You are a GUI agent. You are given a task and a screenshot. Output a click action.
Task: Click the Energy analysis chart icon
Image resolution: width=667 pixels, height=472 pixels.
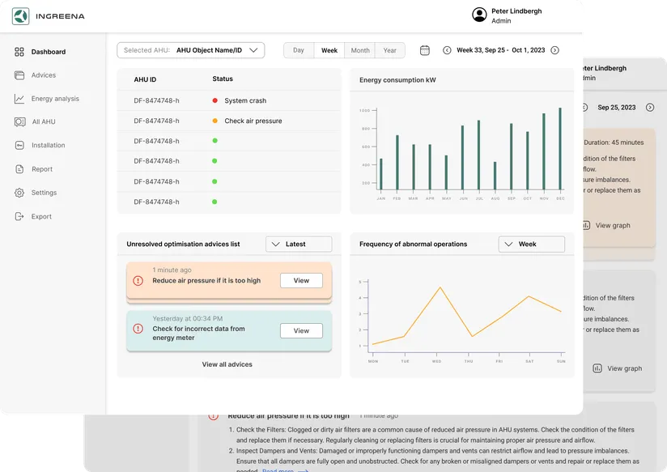pyautogui.click(x=19, y=99)
